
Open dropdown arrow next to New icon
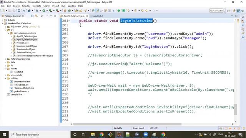tap(7, 11)
